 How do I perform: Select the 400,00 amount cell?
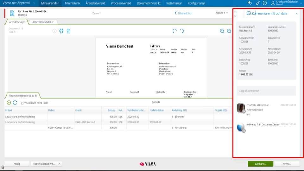click(110, 117)
